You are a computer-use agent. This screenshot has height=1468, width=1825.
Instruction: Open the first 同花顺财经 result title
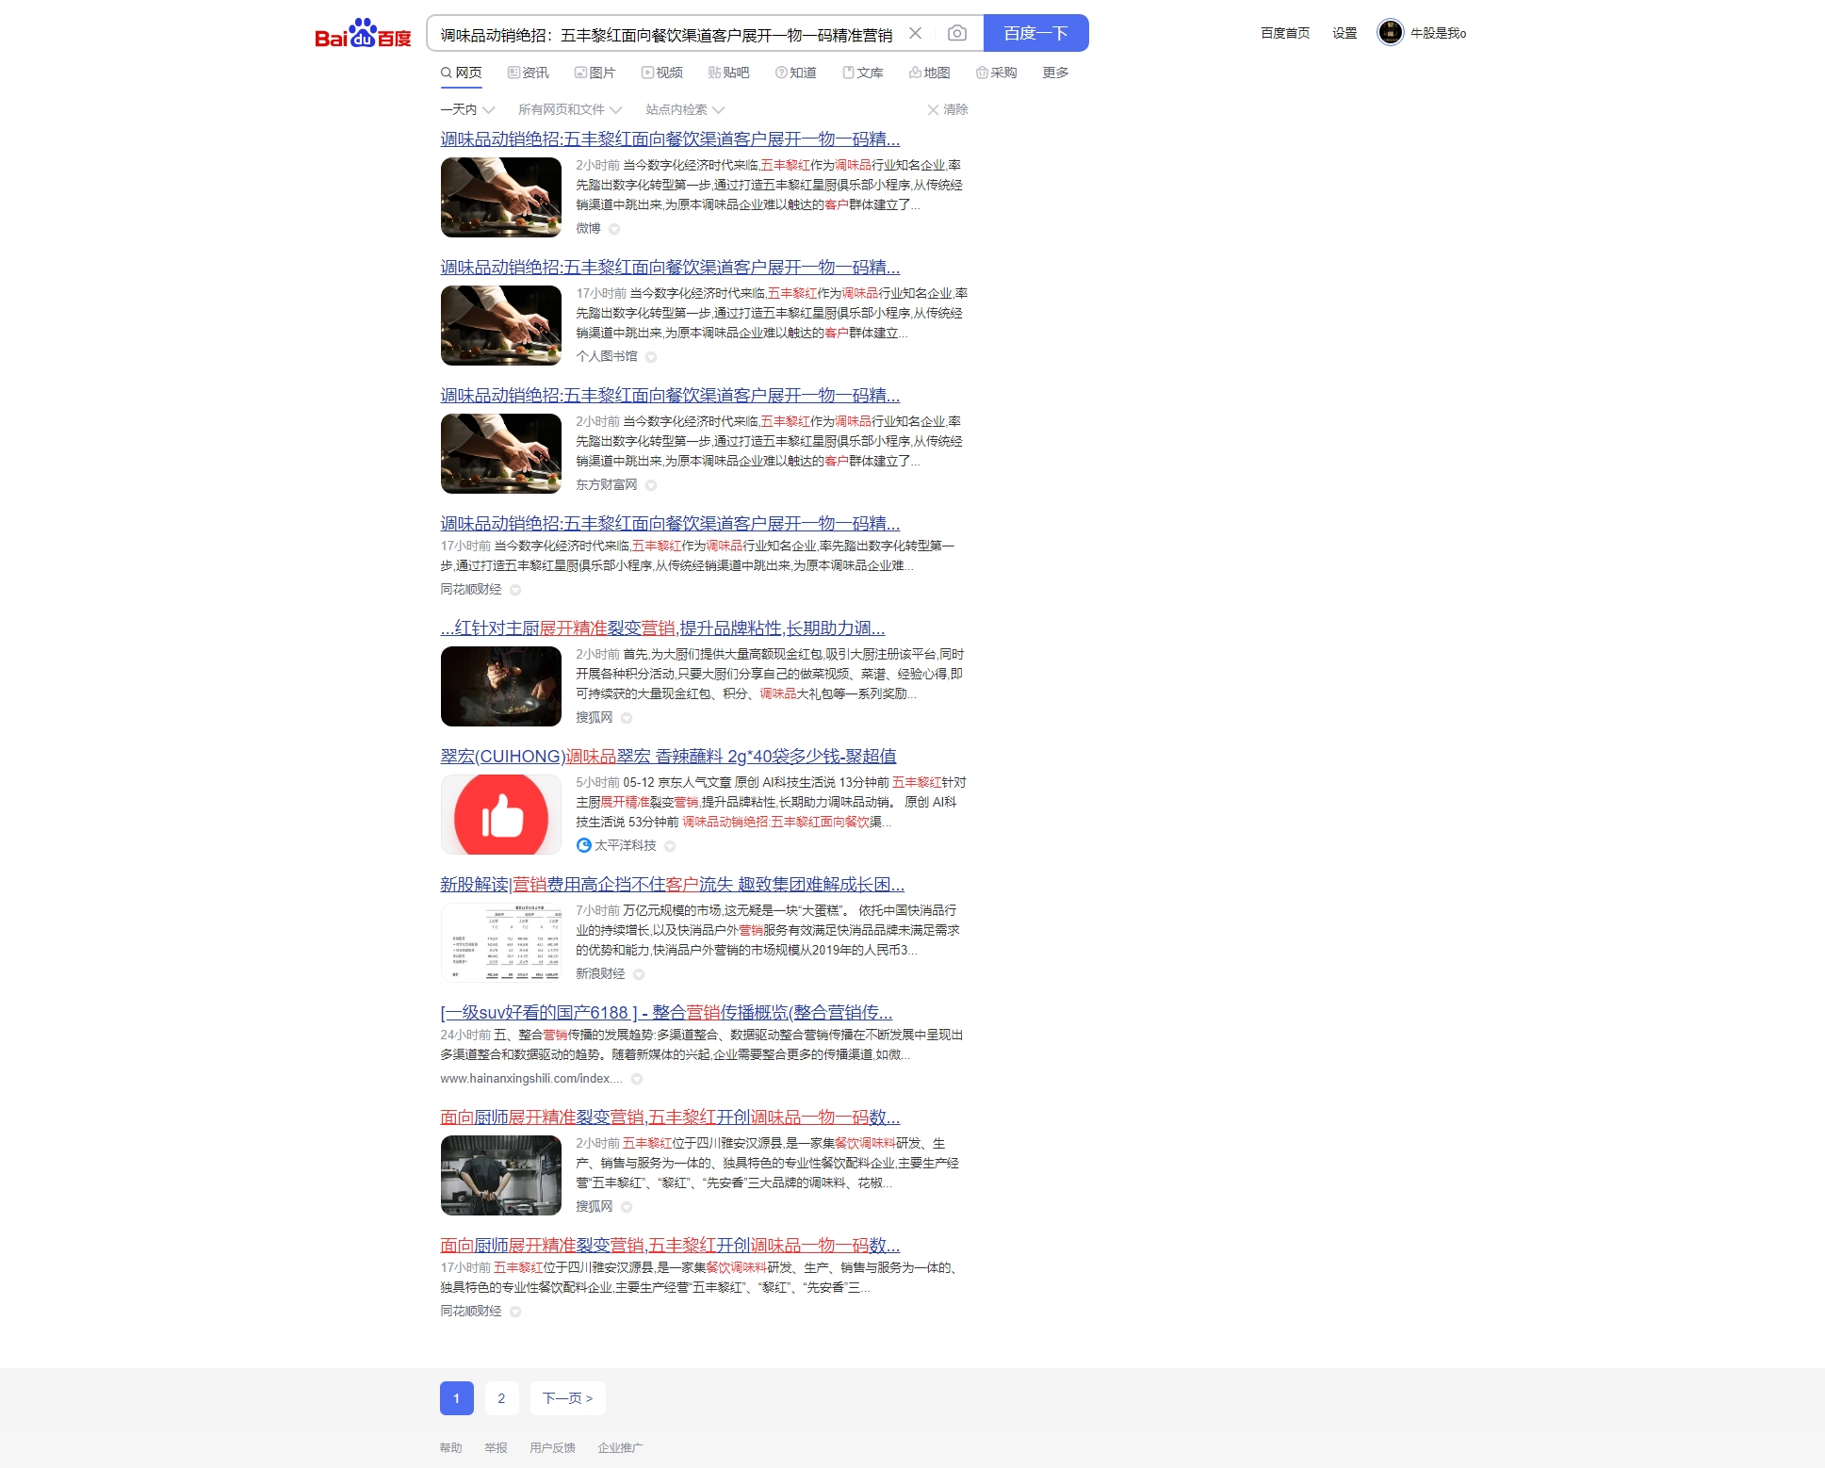point(670,524)
